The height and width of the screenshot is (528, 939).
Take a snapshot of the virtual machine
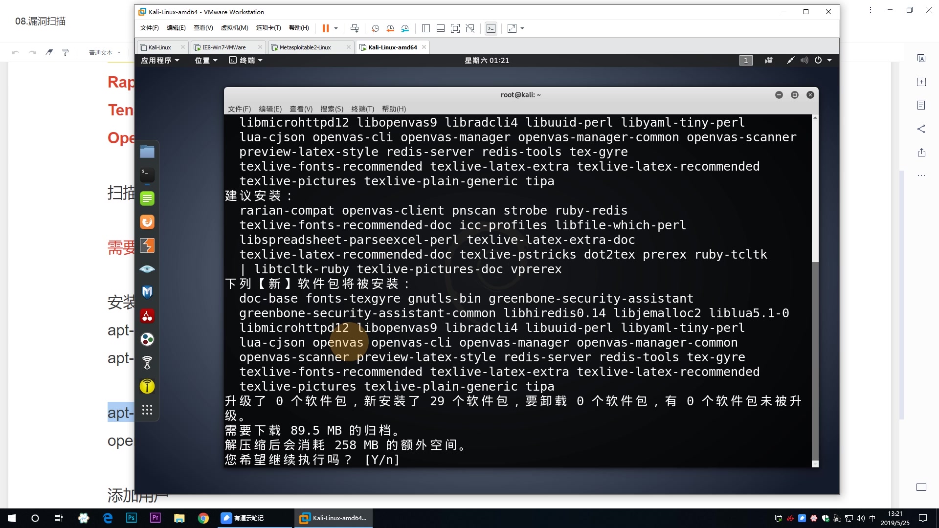[375, 28]
